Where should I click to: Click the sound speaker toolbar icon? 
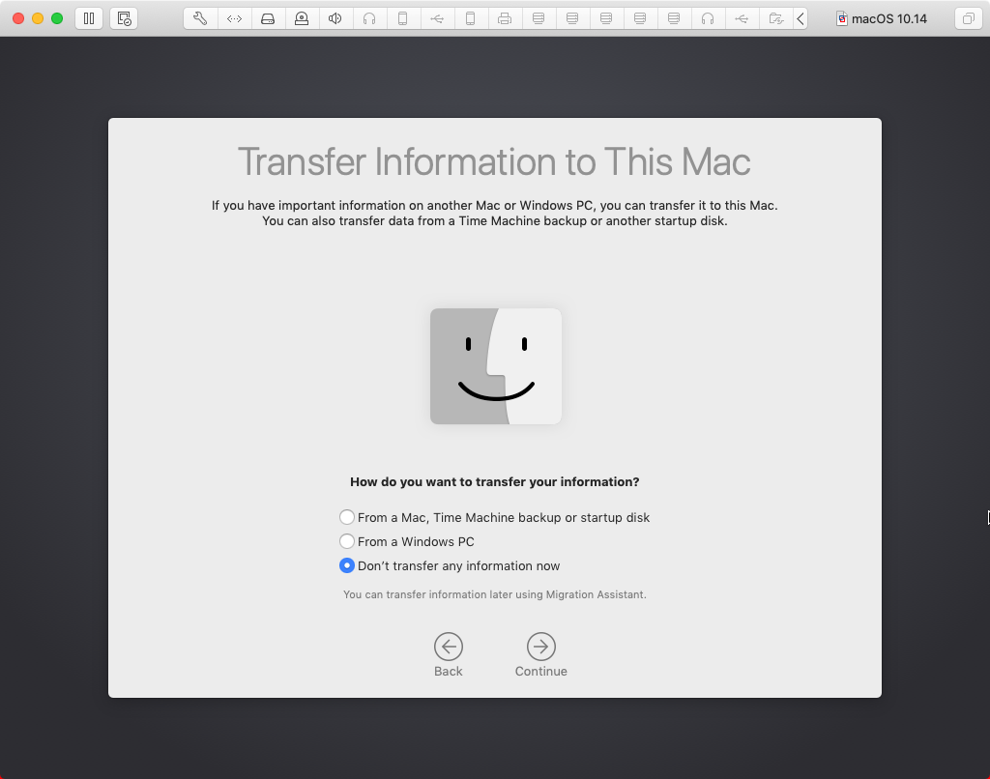click(x=335, y=18)
